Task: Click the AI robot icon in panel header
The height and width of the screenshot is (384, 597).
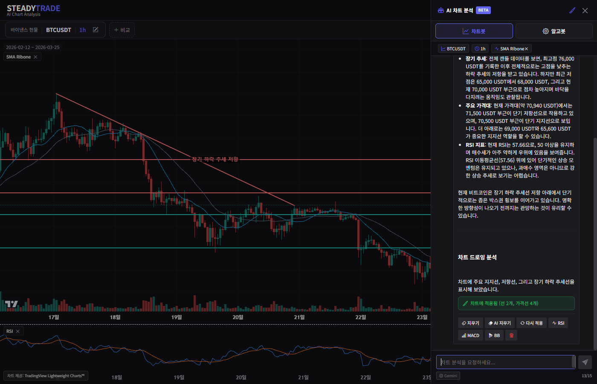Action: point(441,10)
